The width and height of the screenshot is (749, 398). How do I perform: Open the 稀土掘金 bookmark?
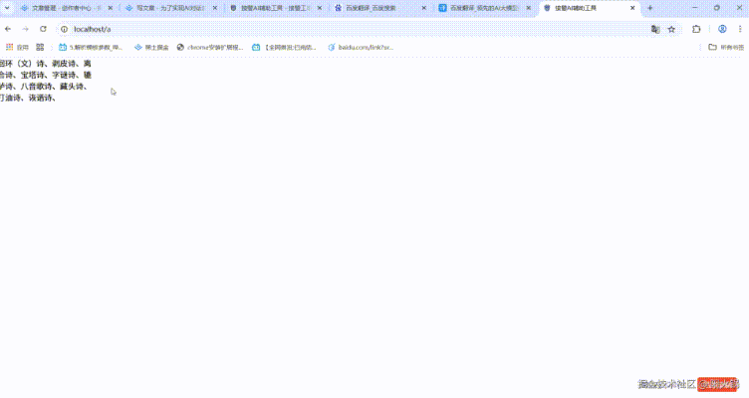coord(151,47)
